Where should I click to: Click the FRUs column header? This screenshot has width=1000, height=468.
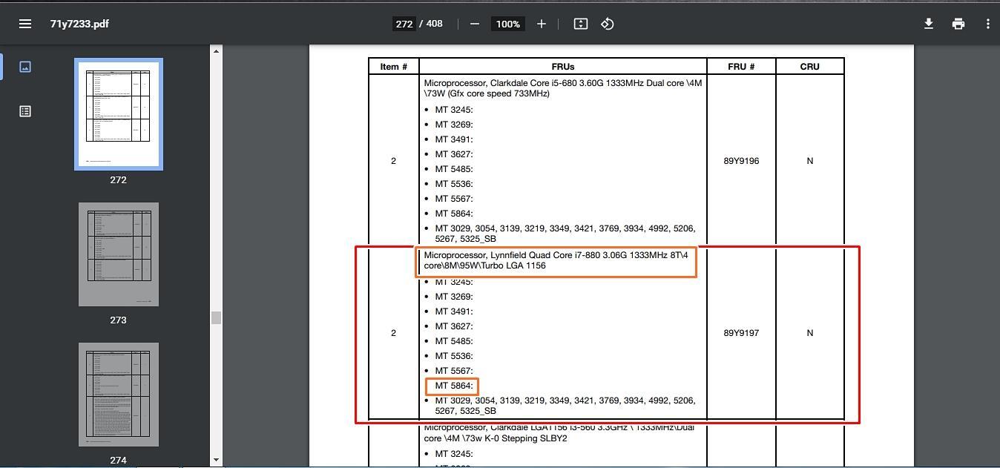563,67
